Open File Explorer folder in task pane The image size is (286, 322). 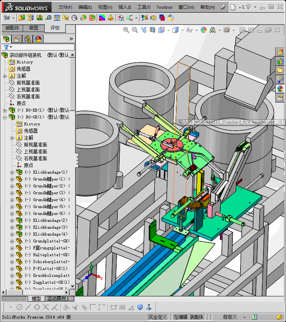click(280, 70)
